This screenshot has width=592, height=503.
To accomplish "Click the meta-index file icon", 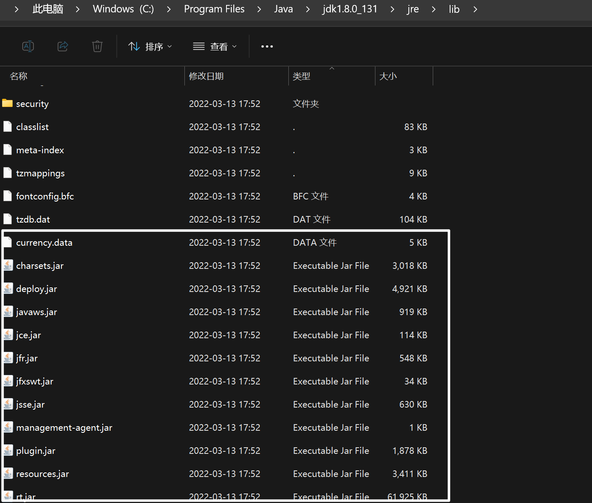I will (7, 149).
